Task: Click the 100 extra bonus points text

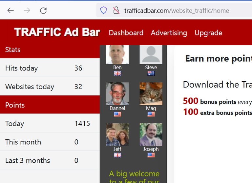Action: (x=218, y=112)
